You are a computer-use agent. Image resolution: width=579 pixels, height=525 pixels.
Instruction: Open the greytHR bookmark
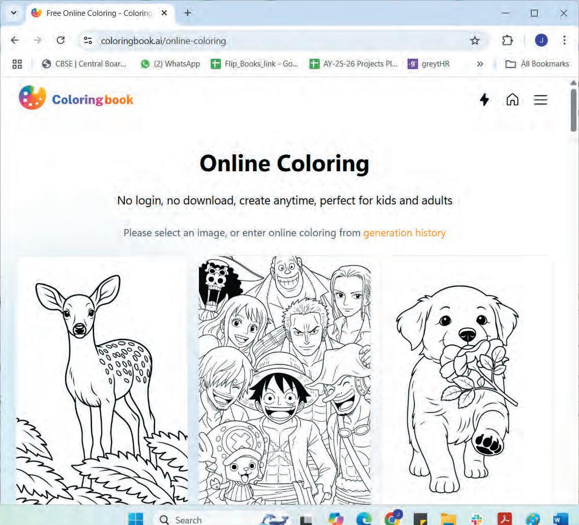(429, 64)
